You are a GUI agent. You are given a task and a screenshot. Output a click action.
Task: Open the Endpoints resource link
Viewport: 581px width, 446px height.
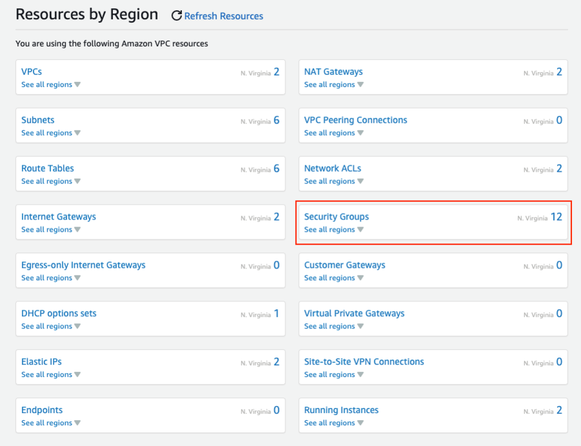point(42,410)
